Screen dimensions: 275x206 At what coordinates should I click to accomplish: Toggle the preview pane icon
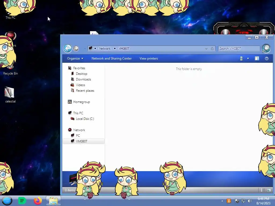(x=257, y=58)
